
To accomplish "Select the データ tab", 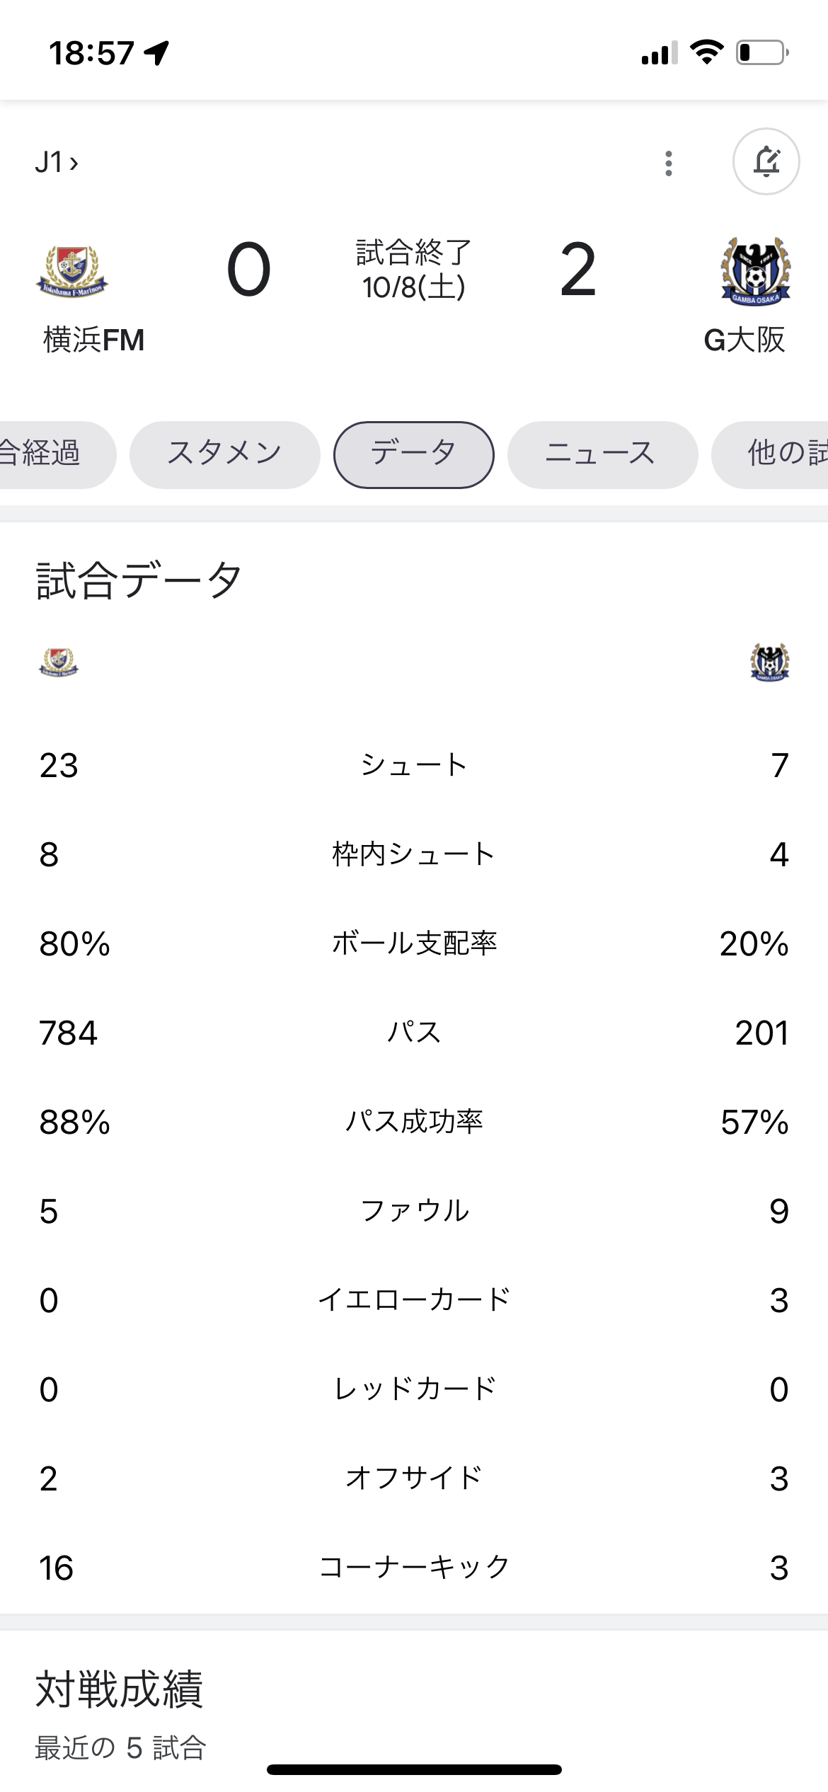I will (414, 454).
